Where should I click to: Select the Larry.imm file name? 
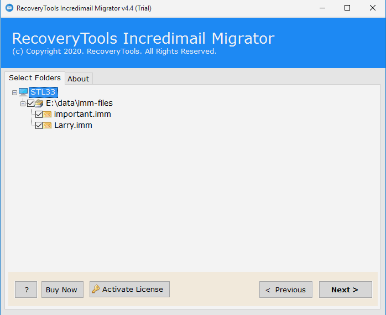[73, 125]
